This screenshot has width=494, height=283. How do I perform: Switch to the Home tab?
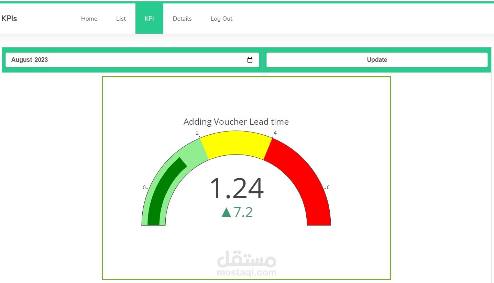pyautogui.click(x=89, y=19)
